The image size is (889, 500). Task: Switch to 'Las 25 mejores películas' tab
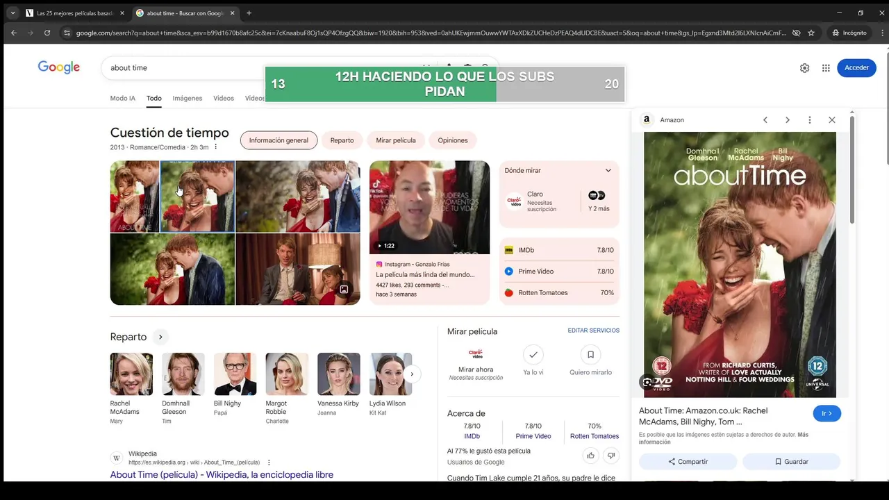(75, 13)
